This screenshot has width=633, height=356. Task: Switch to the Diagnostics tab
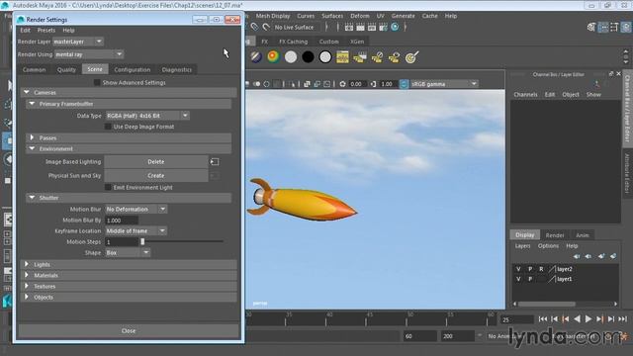pyautogui.click(x=177, y=70)
